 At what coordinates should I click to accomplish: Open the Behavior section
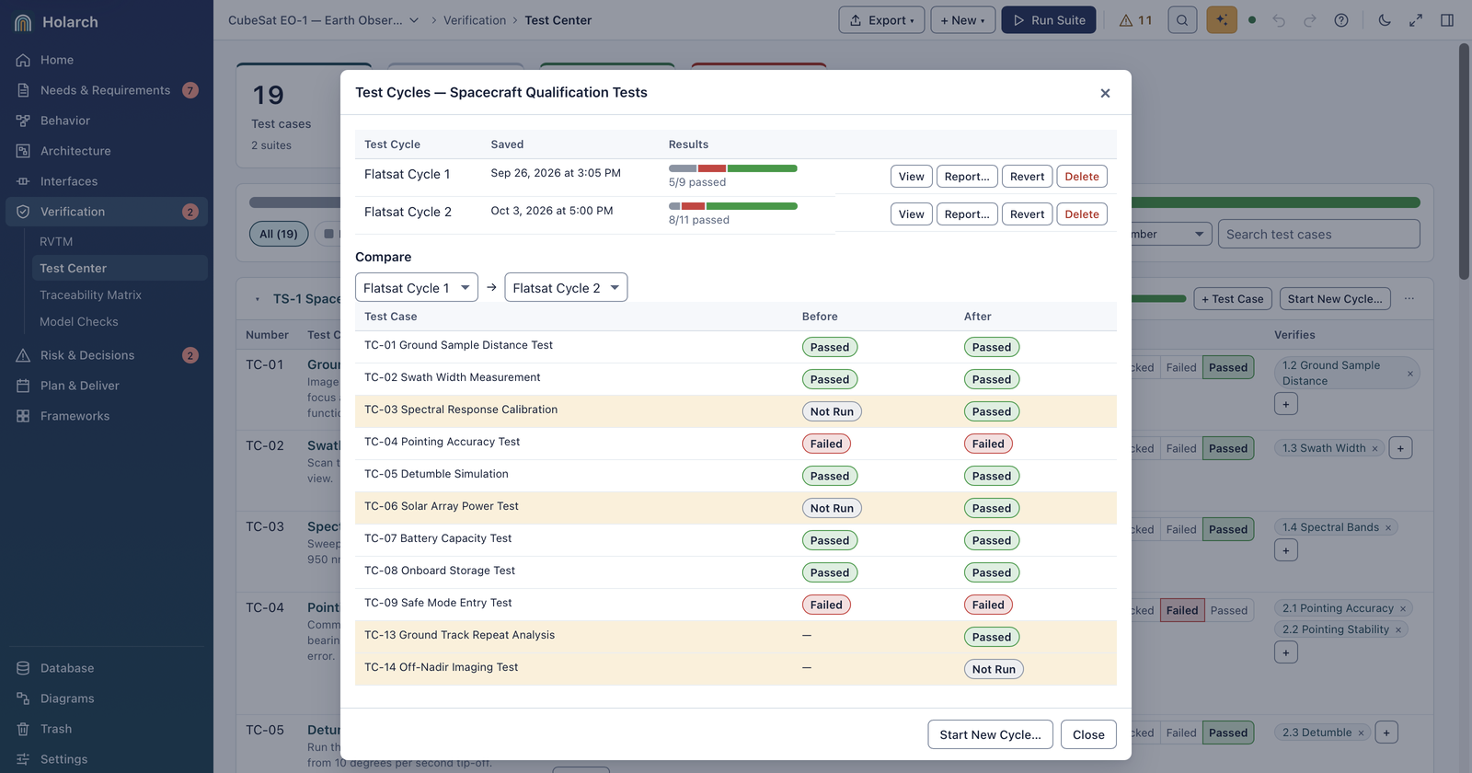click(107, 121)
